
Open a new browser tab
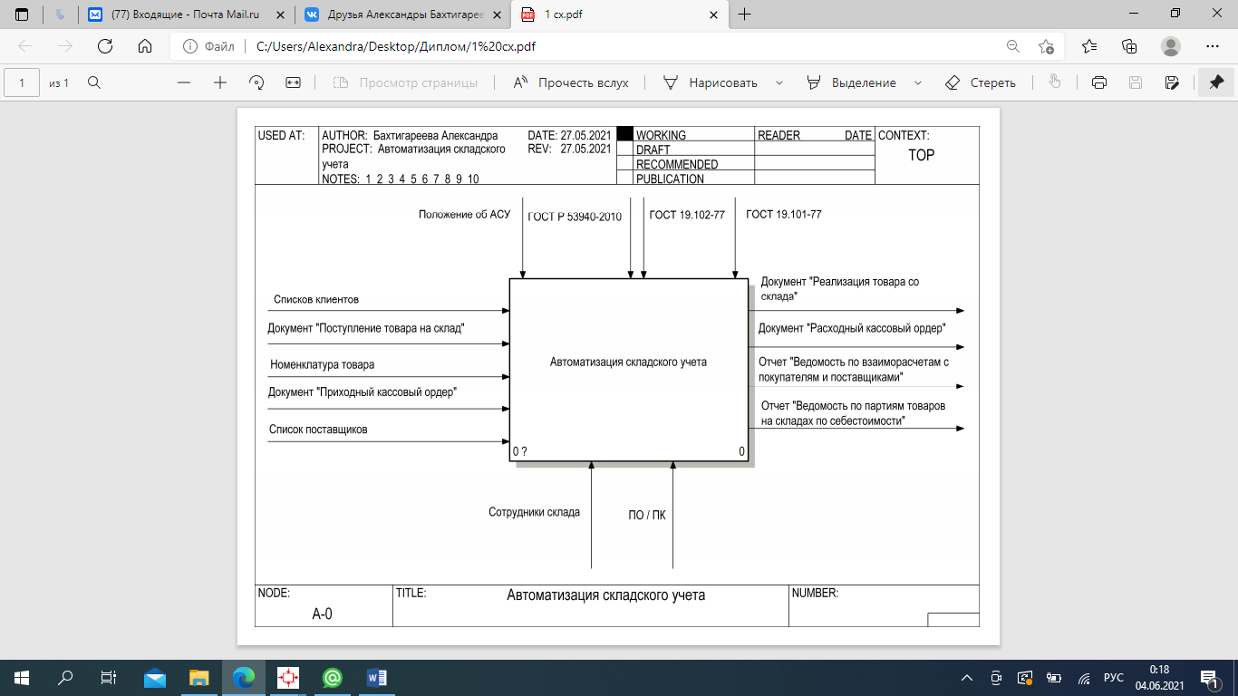pyautogui.click(x=745, y=14)
